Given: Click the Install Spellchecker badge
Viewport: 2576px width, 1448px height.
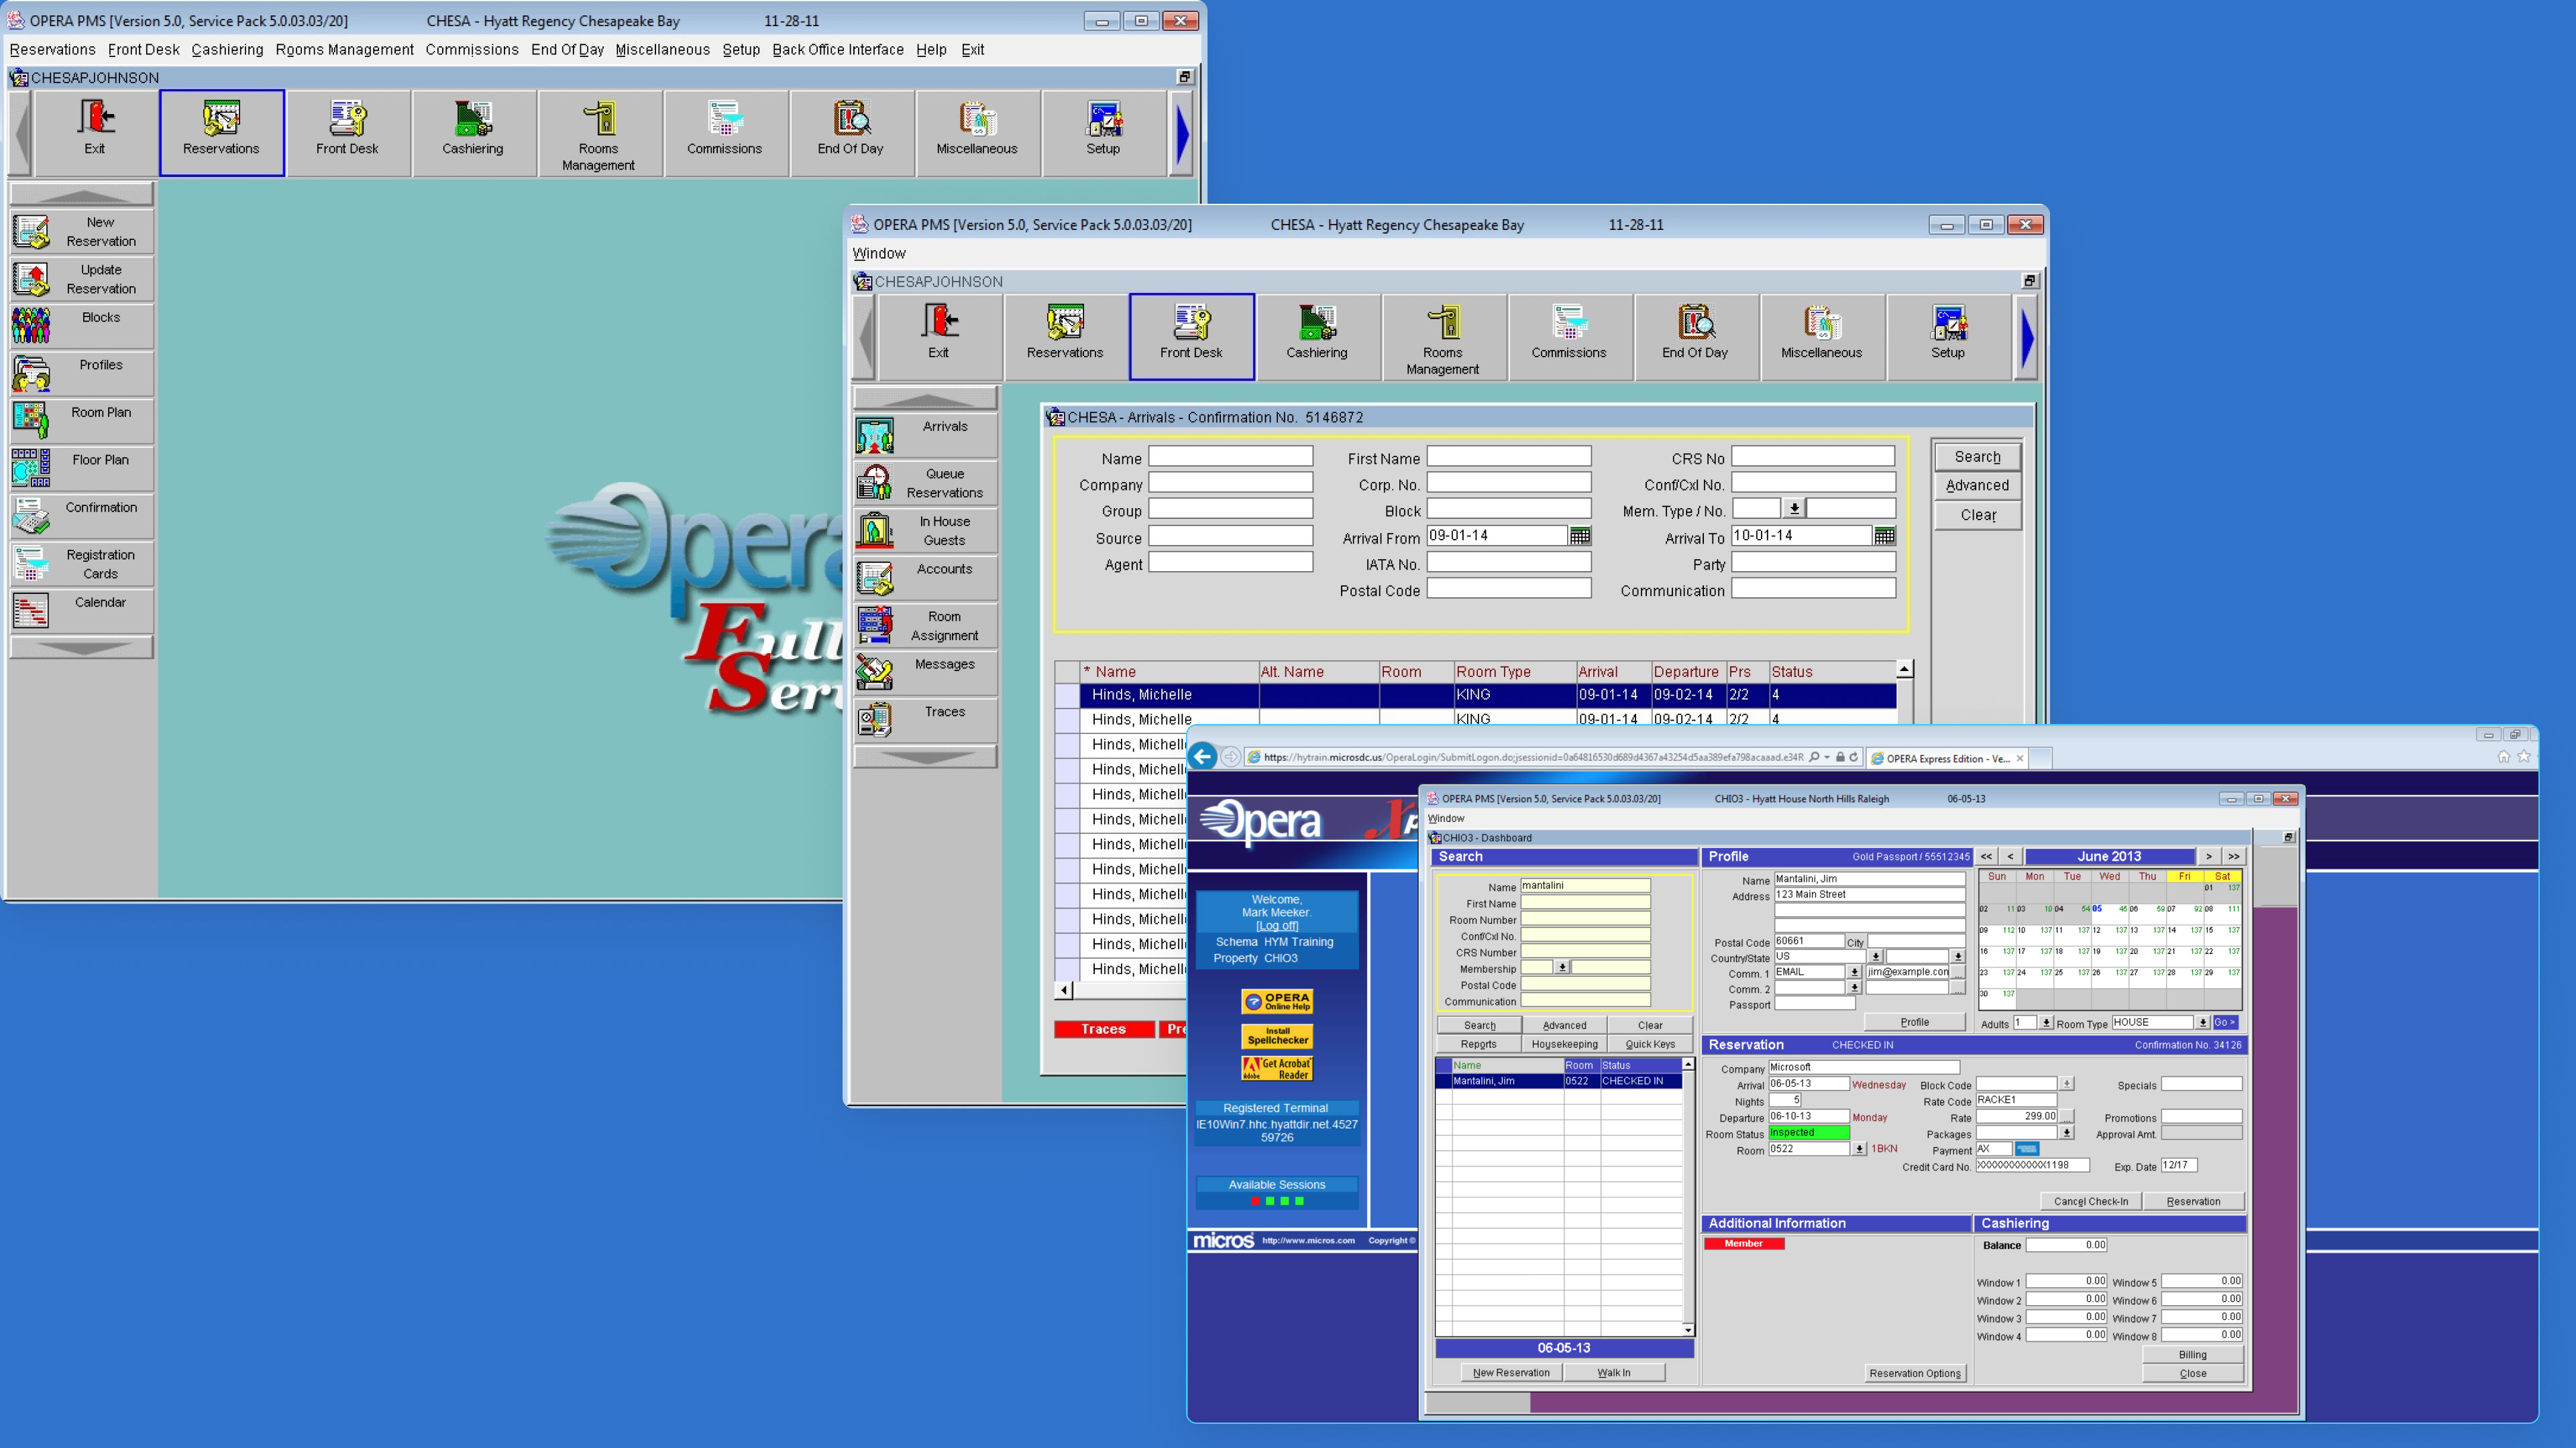Looking at the screenshot, I should pos(1277,1035).
